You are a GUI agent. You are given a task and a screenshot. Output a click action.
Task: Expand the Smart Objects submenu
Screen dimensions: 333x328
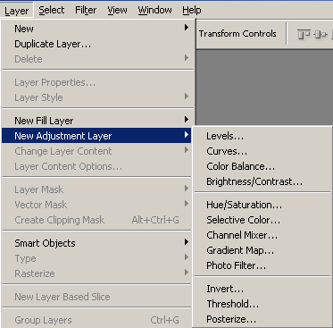click(x=187, y=242)
